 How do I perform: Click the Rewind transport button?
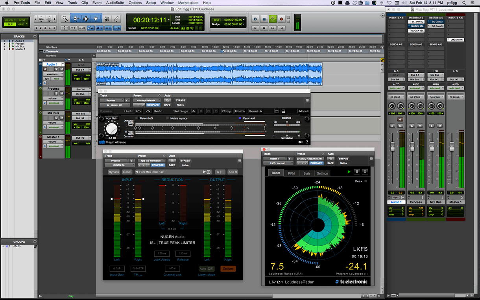point(264,28)
